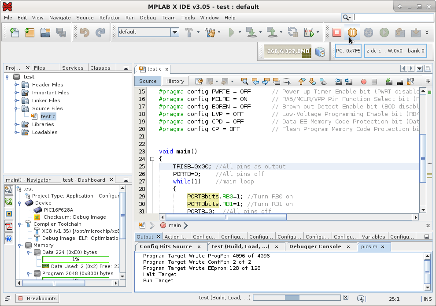The width and height of the screenshot is (436, 306).
Task: Click Make and Program Device icon
Action: [251, 32]
